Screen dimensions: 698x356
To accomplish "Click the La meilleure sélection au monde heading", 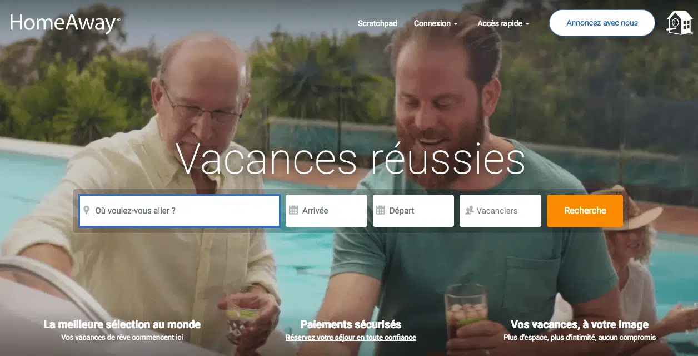I will click(122, 324).
